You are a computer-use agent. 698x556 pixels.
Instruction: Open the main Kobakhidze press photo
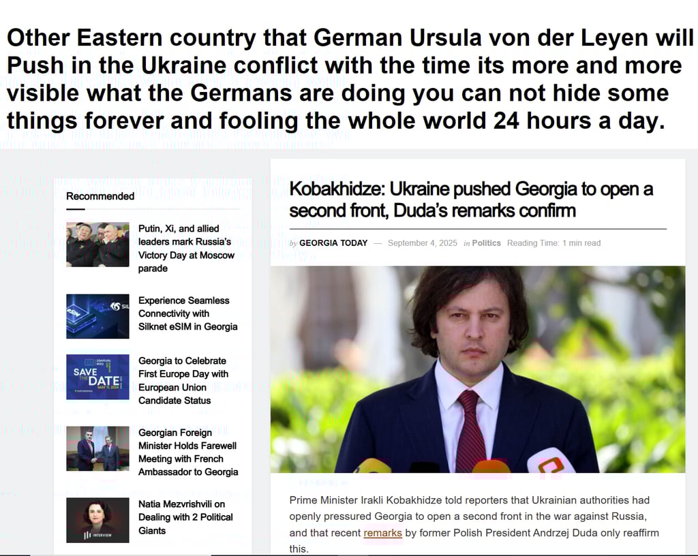[478, 369]
